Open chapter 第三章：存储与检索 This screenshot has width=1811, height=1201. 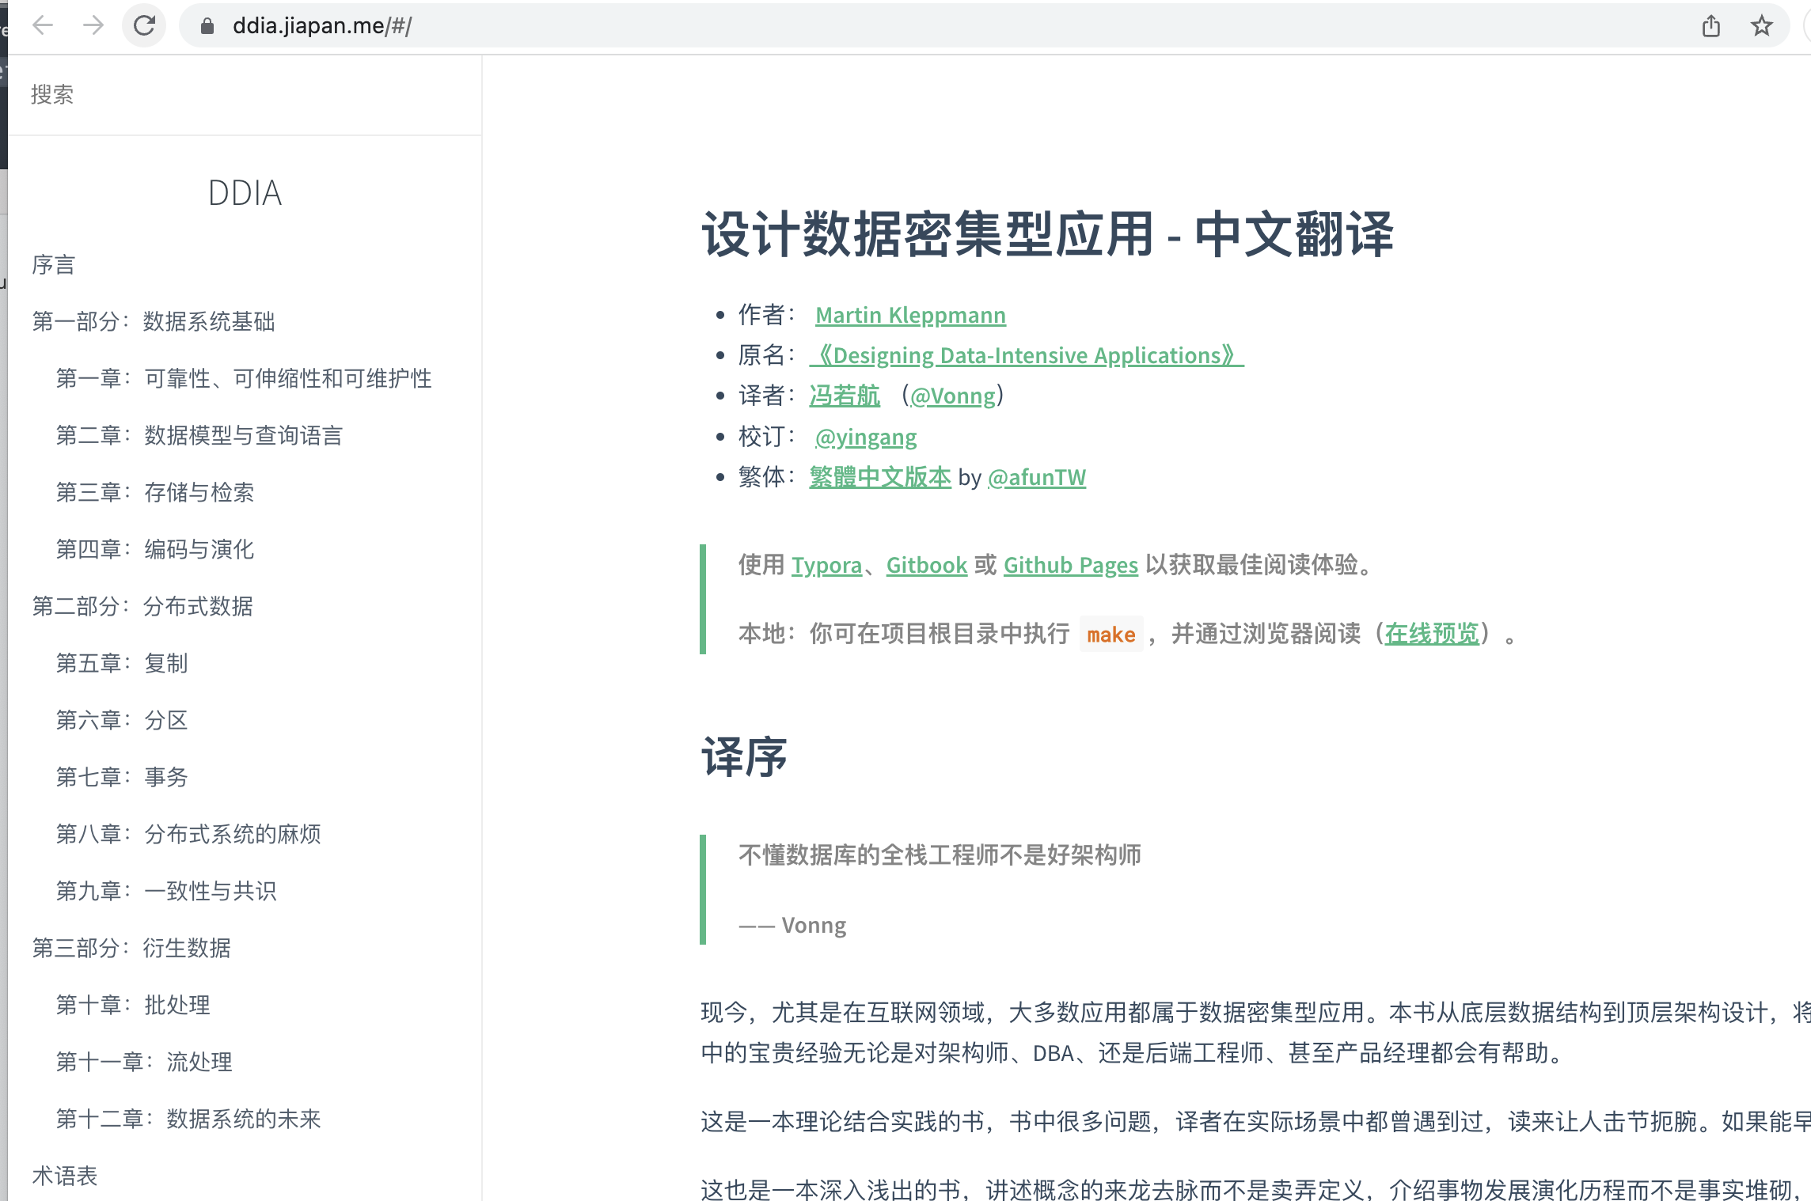pos(155,493)
